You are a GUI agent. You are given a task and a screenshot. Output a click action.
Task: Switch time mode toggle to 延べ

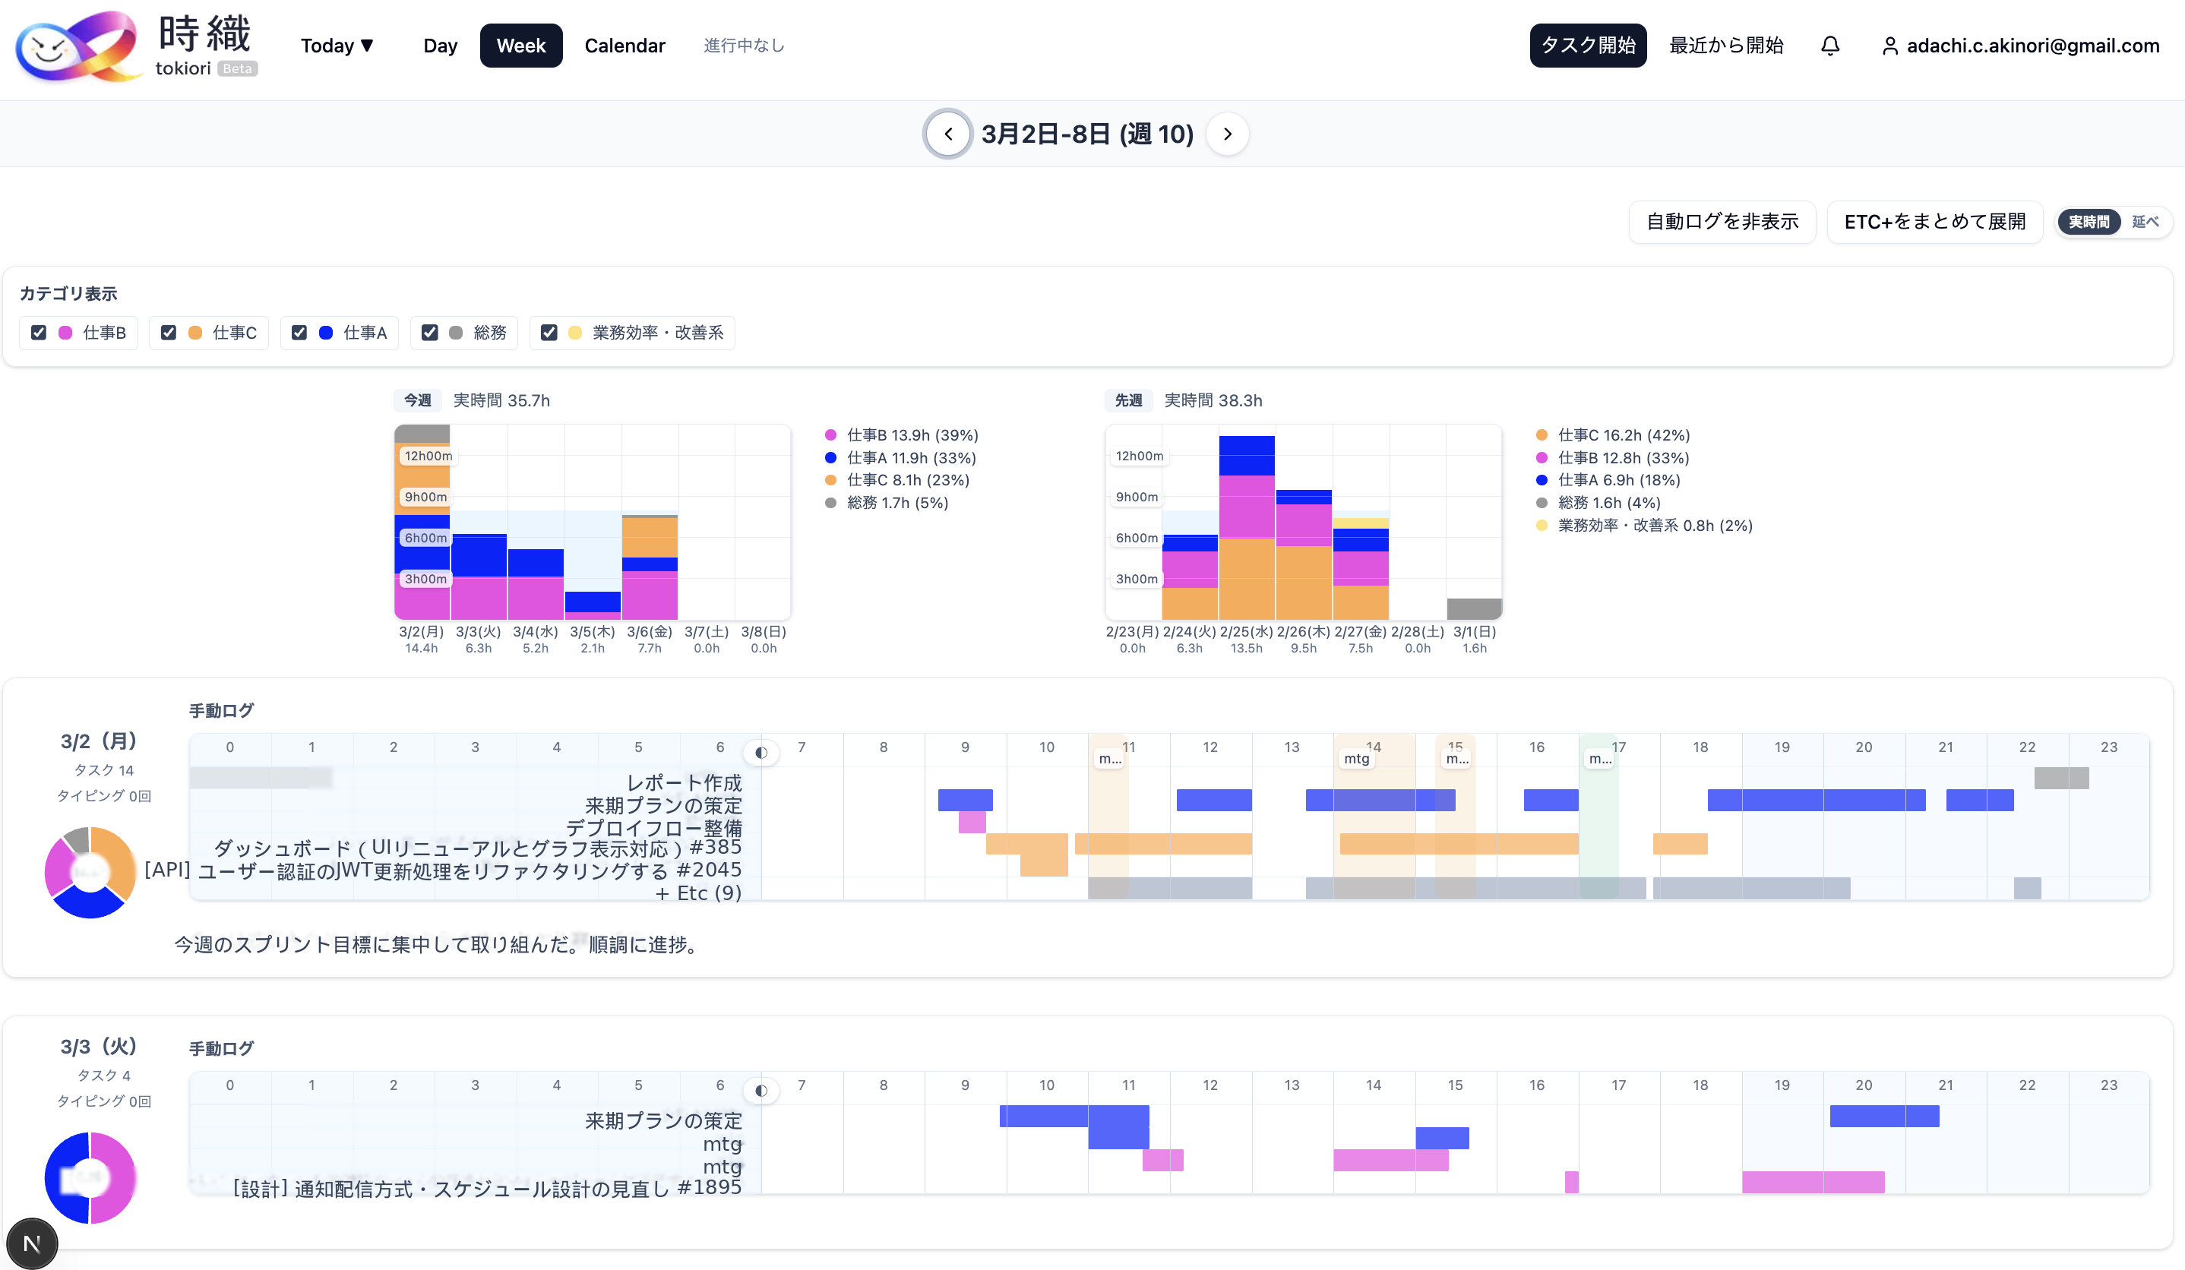2144,222
